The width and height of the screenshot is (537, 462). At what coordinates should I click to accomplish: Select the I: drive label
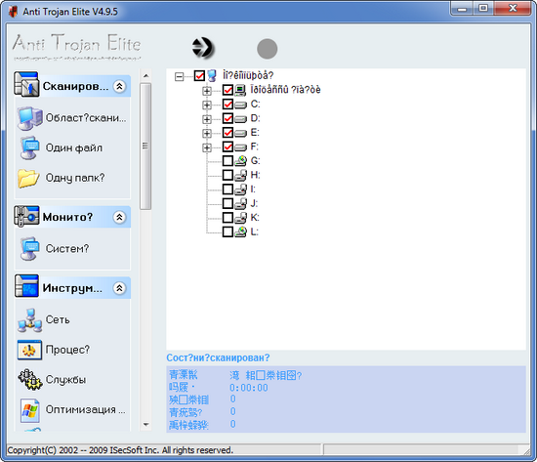click(x=253, y=189)
